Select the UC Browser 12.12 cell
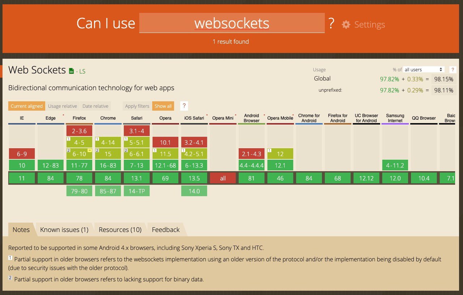This screenshot has height=295, width=463. (366, 178)
